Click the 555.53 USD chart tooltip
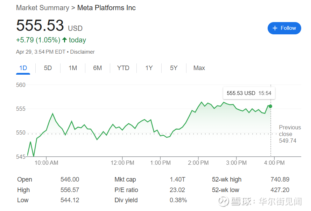The image size is (311, 211). coord(248,93)
